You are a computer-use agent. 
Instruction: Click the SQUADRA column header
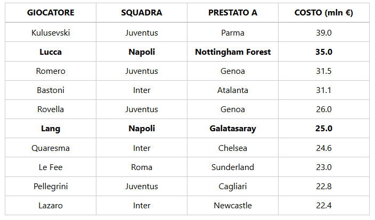(x=142, y=13)
